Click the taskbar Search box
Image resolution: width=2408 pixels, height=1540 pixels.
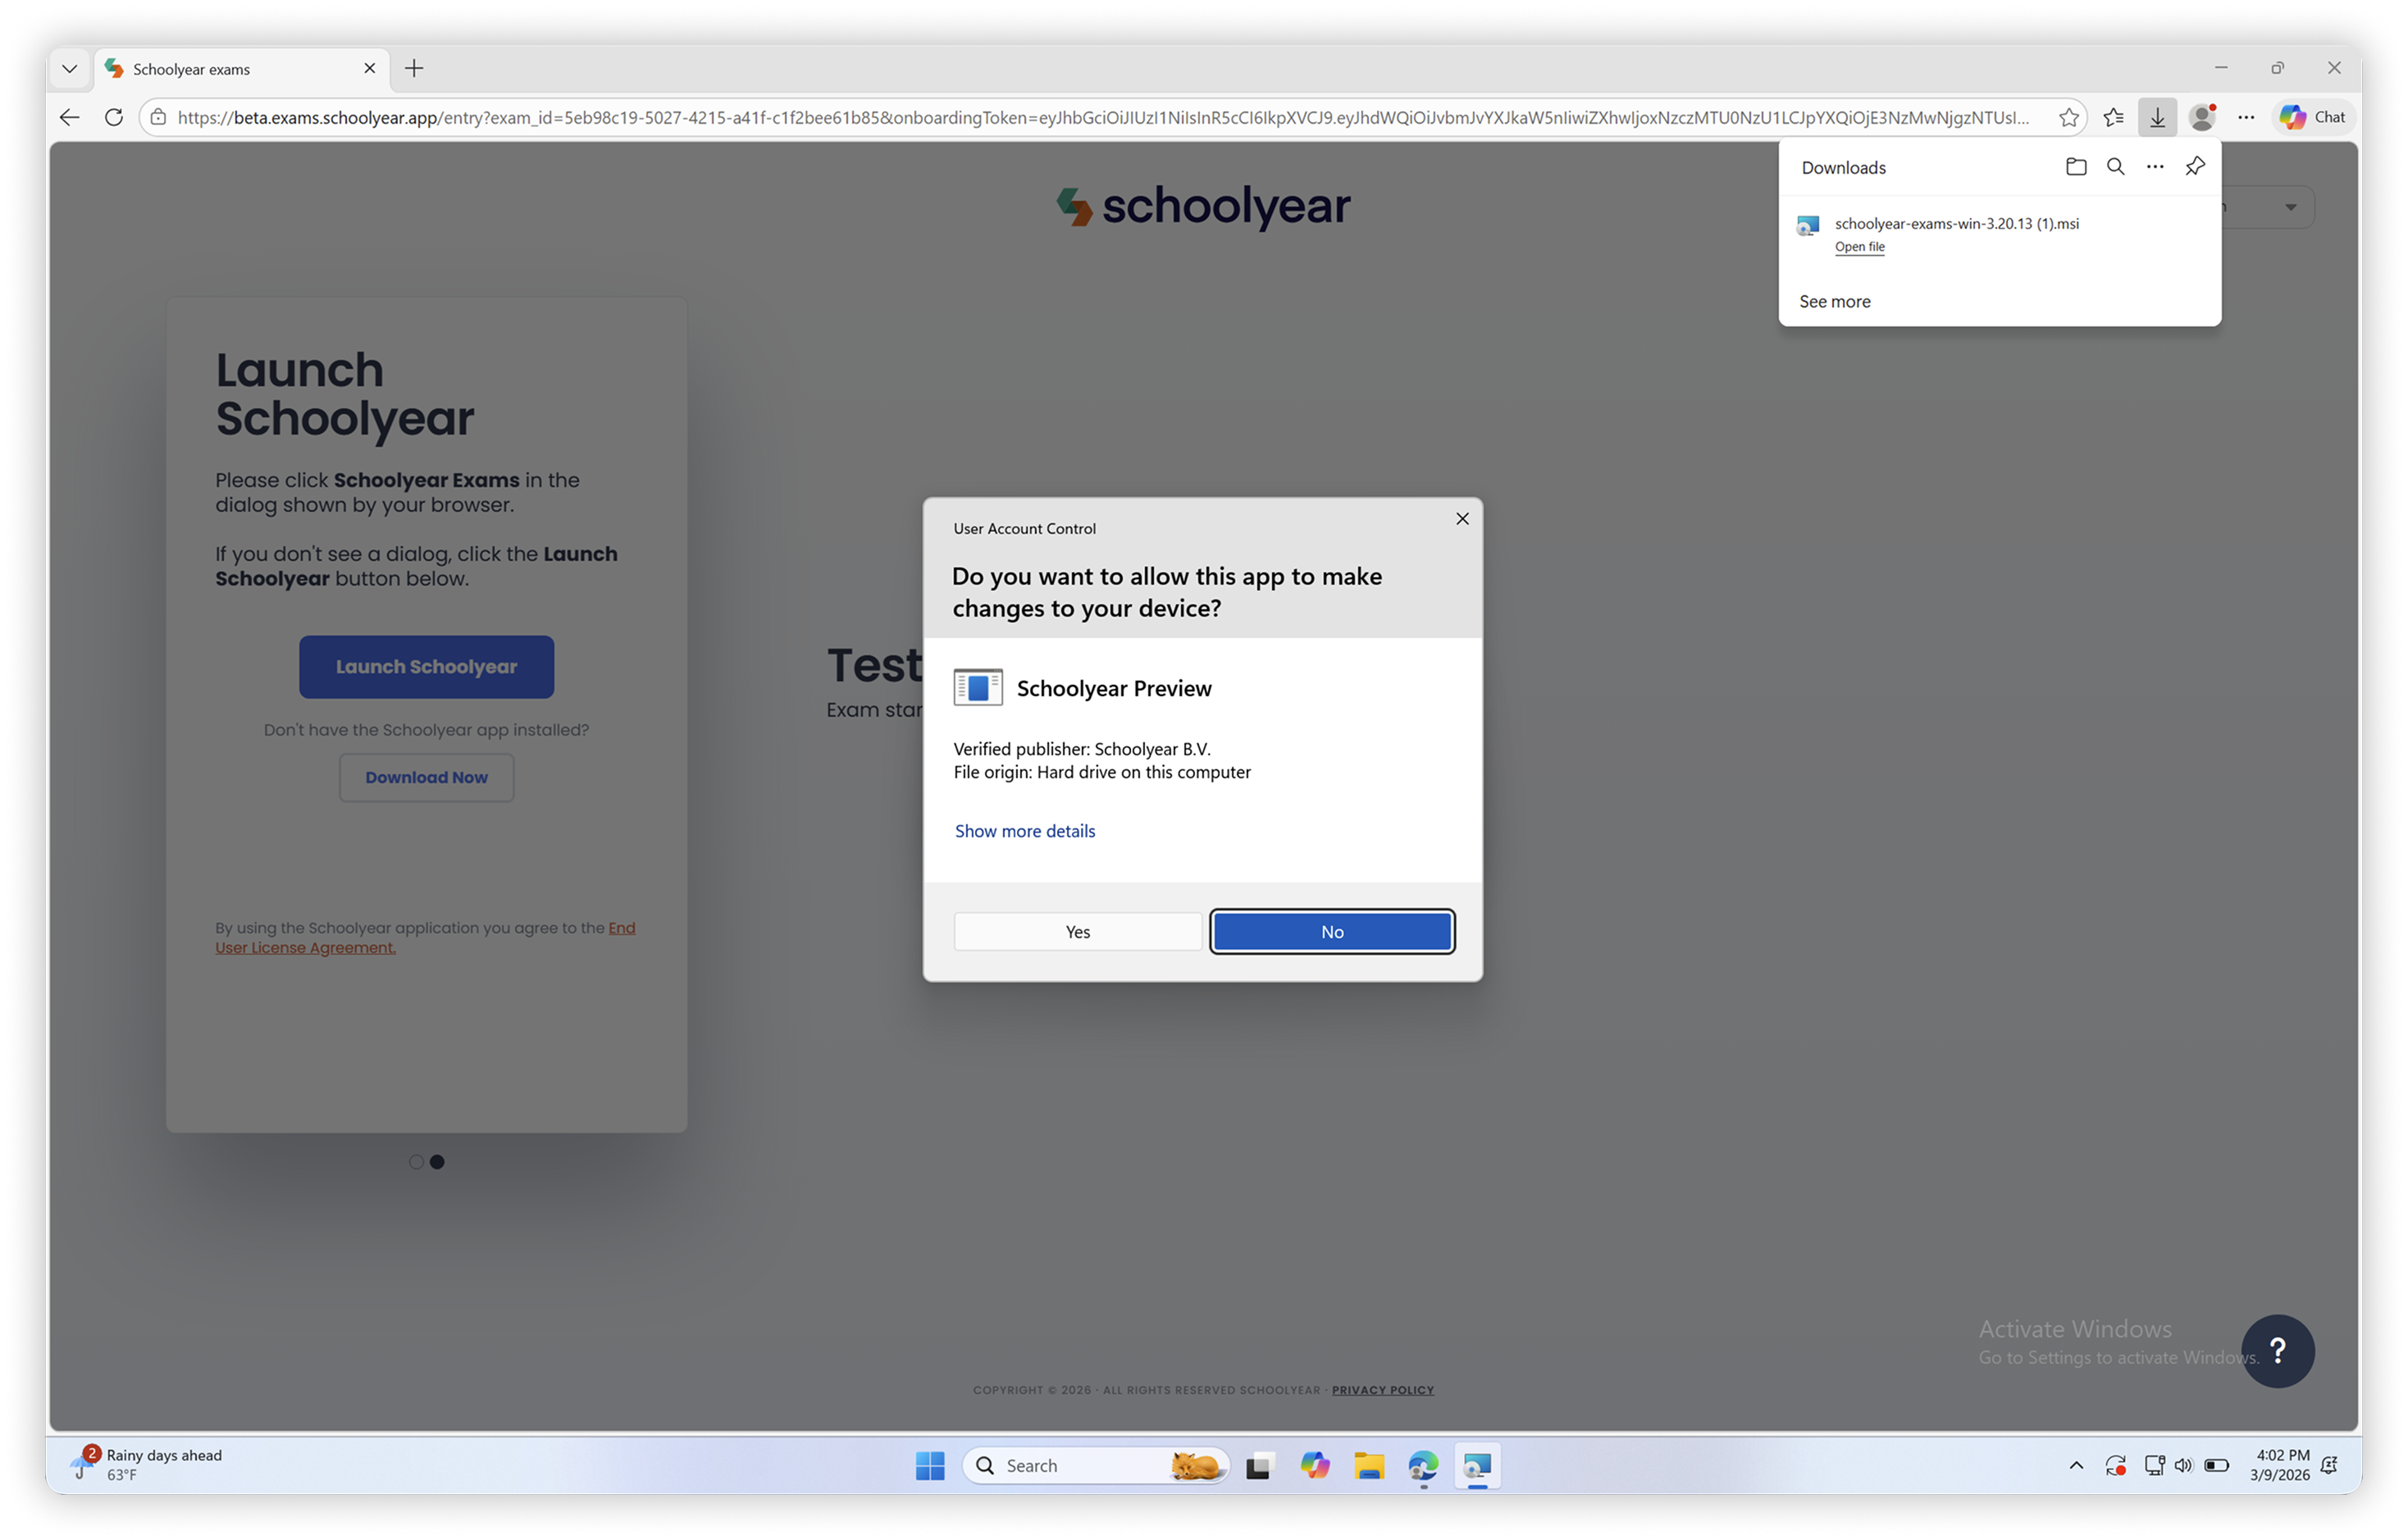click(x=1096, y=1466)
